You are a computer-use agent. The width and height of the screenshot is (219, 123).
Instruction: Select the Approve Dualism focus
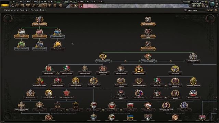[139, 70]
